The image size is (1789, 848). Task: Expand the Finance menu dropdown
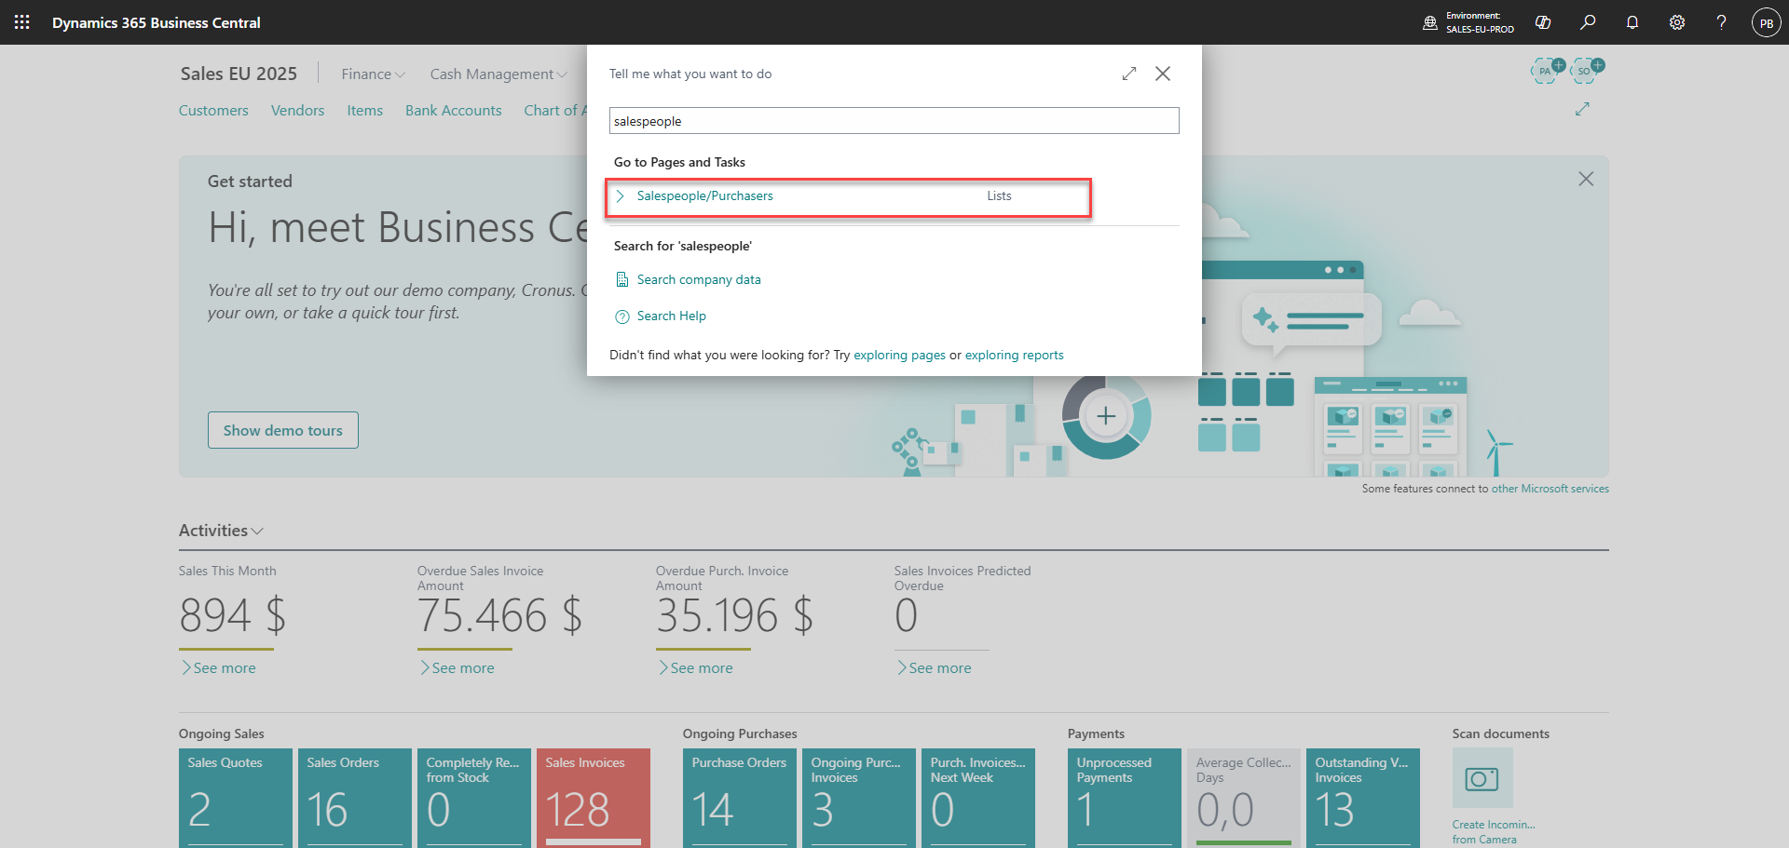click(x=373, y=74)
